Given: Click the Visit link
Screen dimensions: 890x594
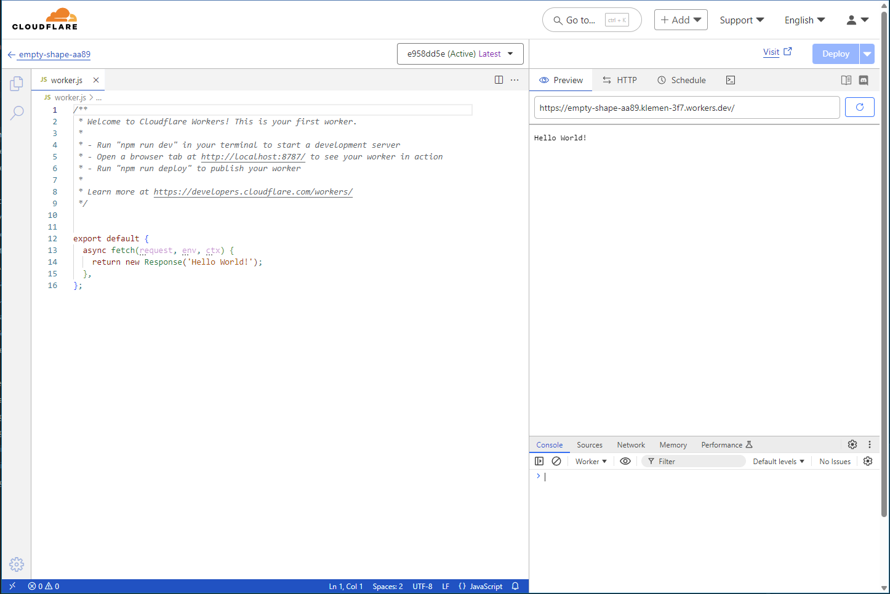Looking at the screenshot, I should [777, 52].
